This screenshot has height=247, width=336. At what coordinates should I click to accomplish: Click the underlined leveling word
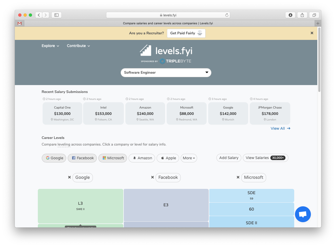(x=64, y=145)
